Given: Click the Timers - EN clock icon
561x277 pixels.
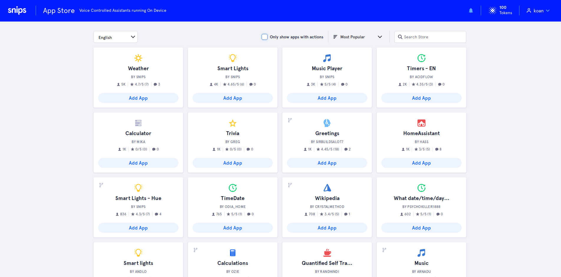Looking at the screenshot, I should coord(421,58).
